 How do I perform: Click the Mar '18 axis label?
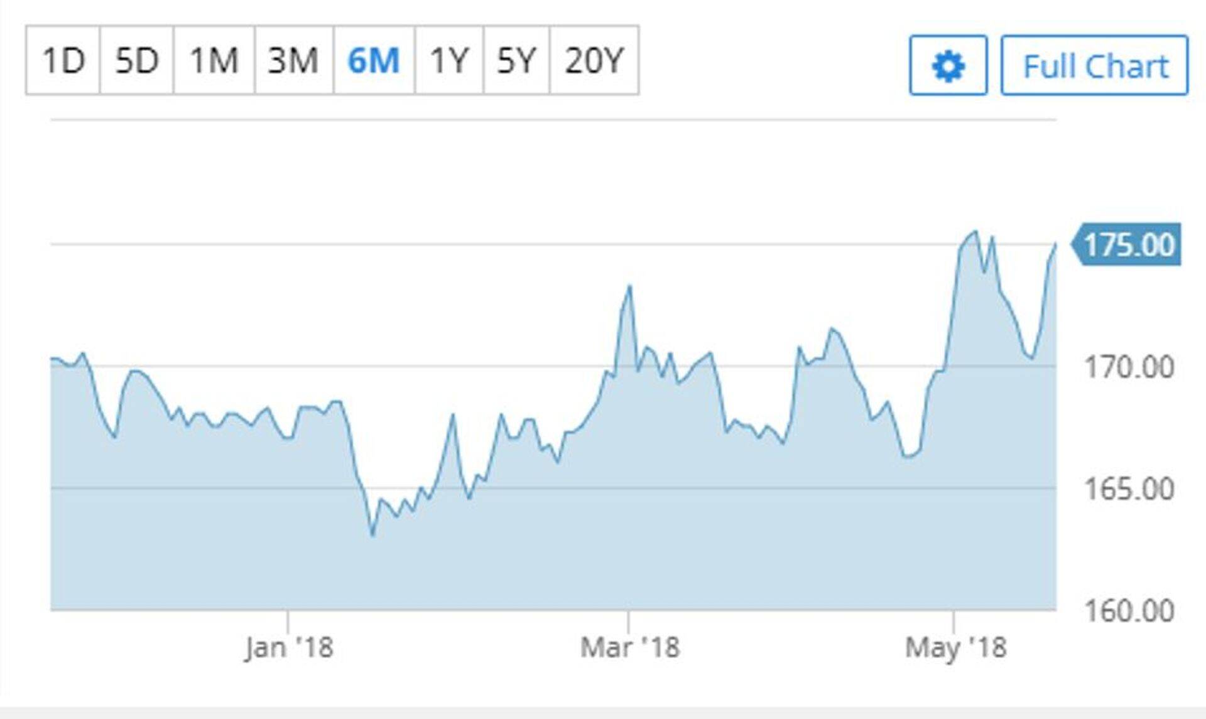point(629,647)
